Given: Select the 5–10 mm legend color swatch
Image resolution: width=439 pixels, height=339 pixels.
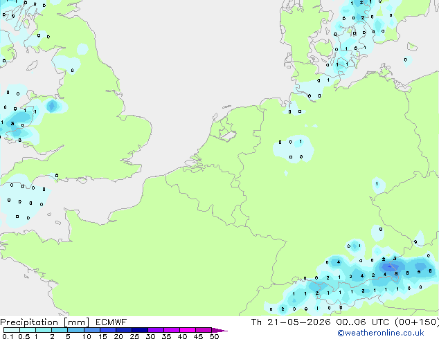Looking at the screenshot, I should [75, 330].
